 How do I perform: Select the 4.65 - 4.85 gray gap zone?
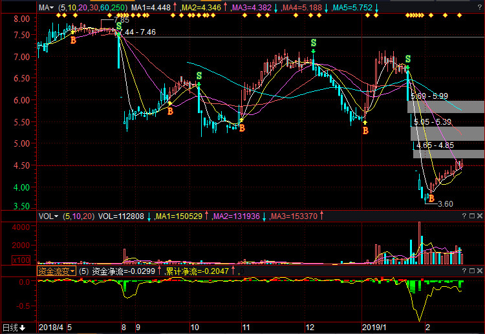[449, 154]
